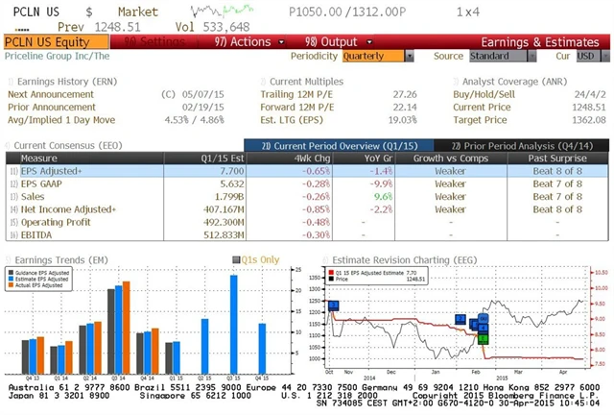Open the Sales measure row
The width and height of the screenshot is (614, 415).
[34, 196]
